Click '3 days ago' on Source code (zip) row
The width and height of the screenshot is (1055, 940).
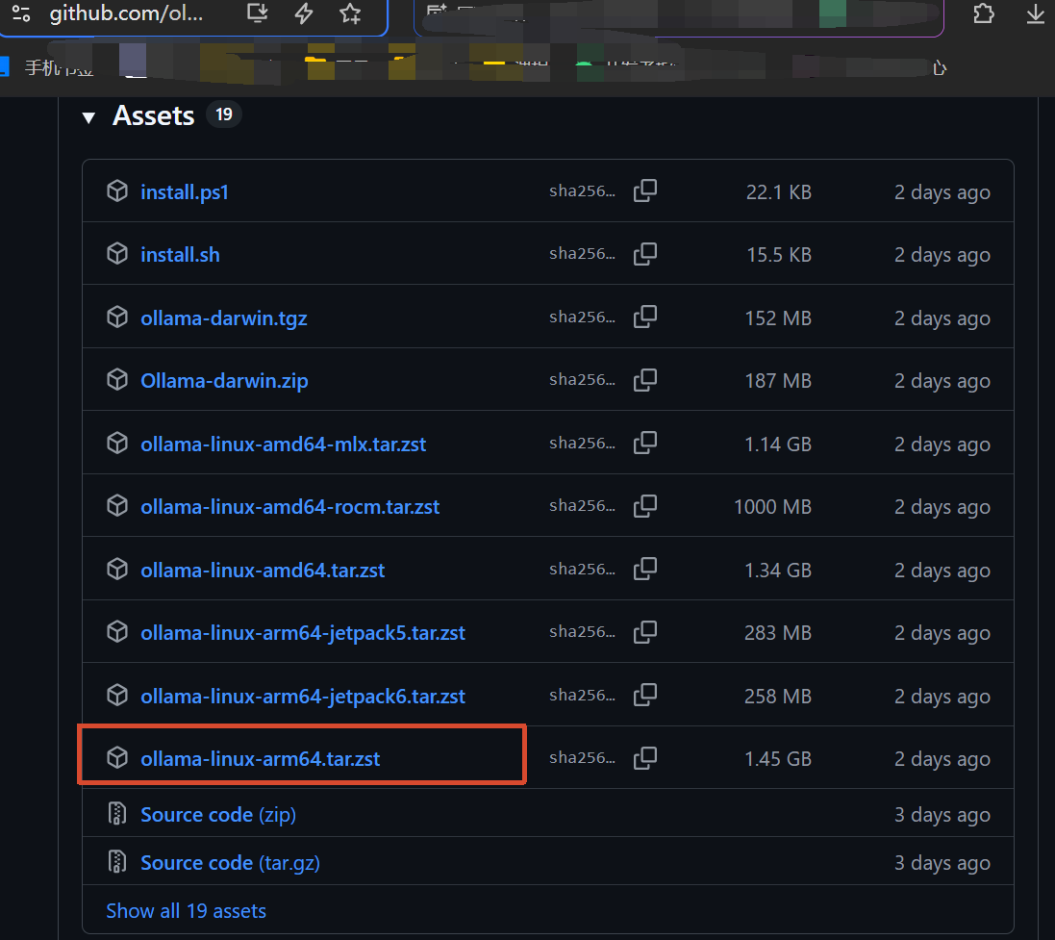(942, 815)
